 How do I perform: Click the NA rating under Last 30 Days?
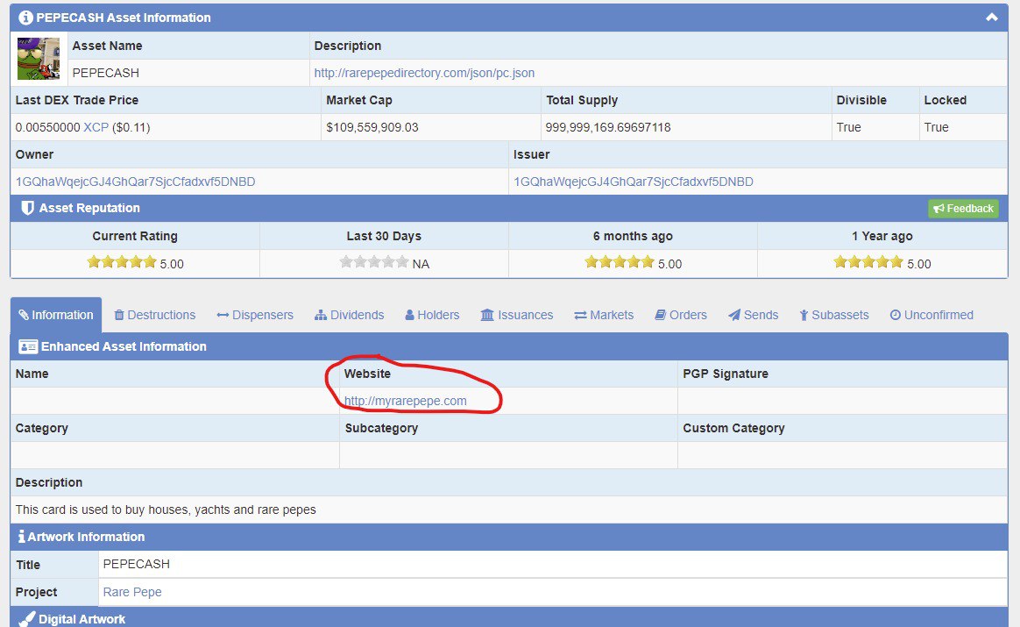[x=421, y=264]
